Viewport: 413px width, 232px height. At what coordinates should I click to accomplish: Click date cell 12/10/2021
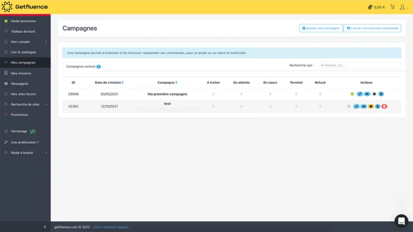coord(109,107)
